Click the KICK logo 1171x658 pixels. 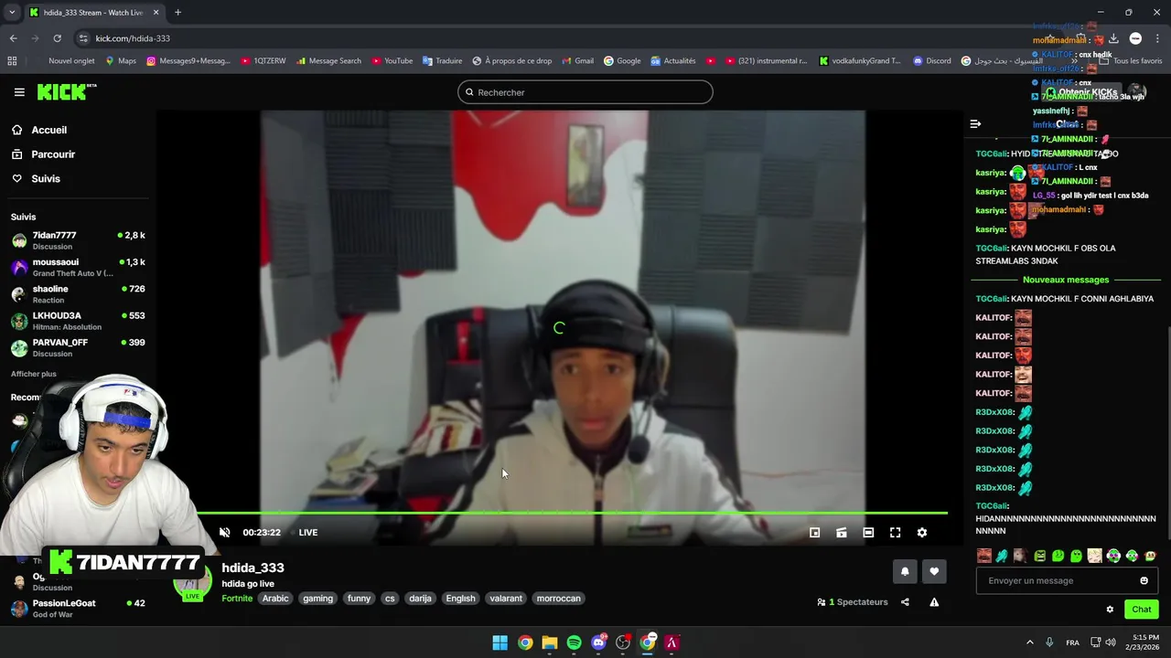tap(67, 91)
